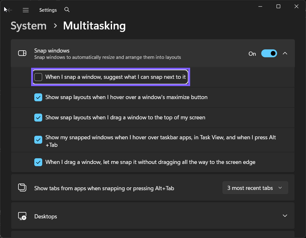The image size is (306, 238).
Task: Click 'Show tabs from apps when snapping' label
Action: [104, 188]
